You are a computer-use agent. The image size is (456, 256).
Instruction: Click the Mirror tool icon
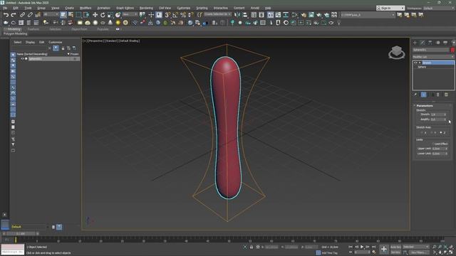click(237, 15)
